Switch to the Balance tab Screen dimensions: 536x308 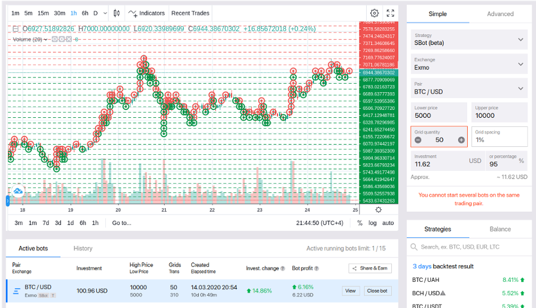[x=500, y=229]
